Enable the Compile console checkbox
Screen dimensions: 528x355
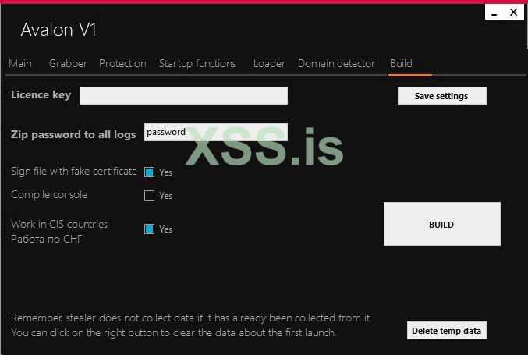click(150, 196)
